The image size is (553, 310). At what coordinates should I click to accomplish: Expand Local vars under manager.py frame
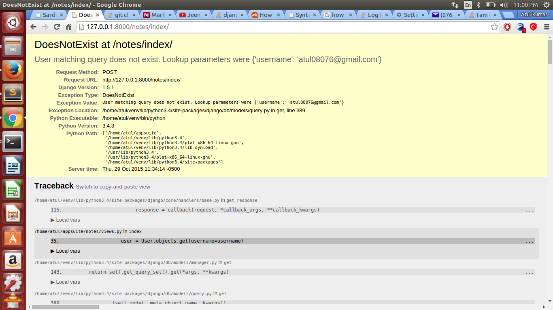[x=65, y=282]
